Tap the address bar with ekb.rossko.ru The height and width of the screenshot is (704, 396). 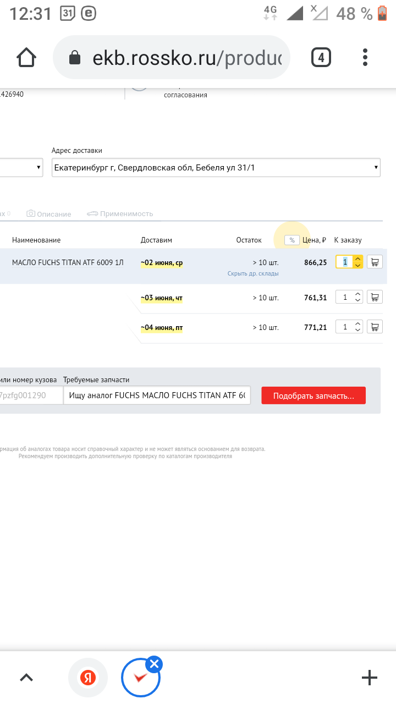click(x=171, y=58)
